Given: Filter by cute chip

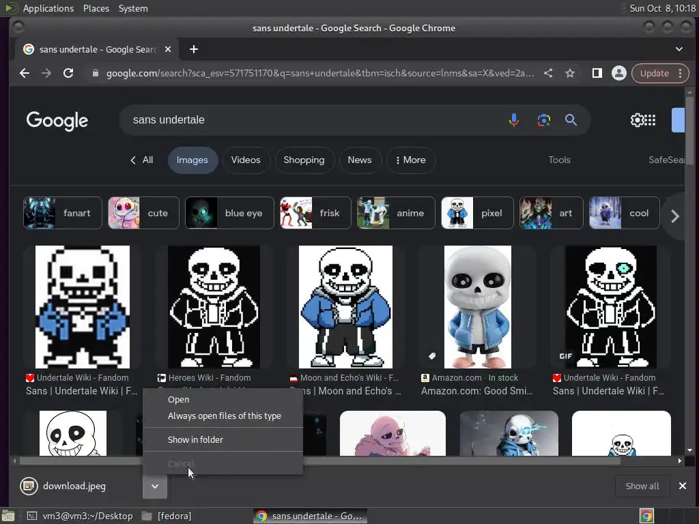Looking at the screenshot, I should pyautogui.click(x=143, y=213).
